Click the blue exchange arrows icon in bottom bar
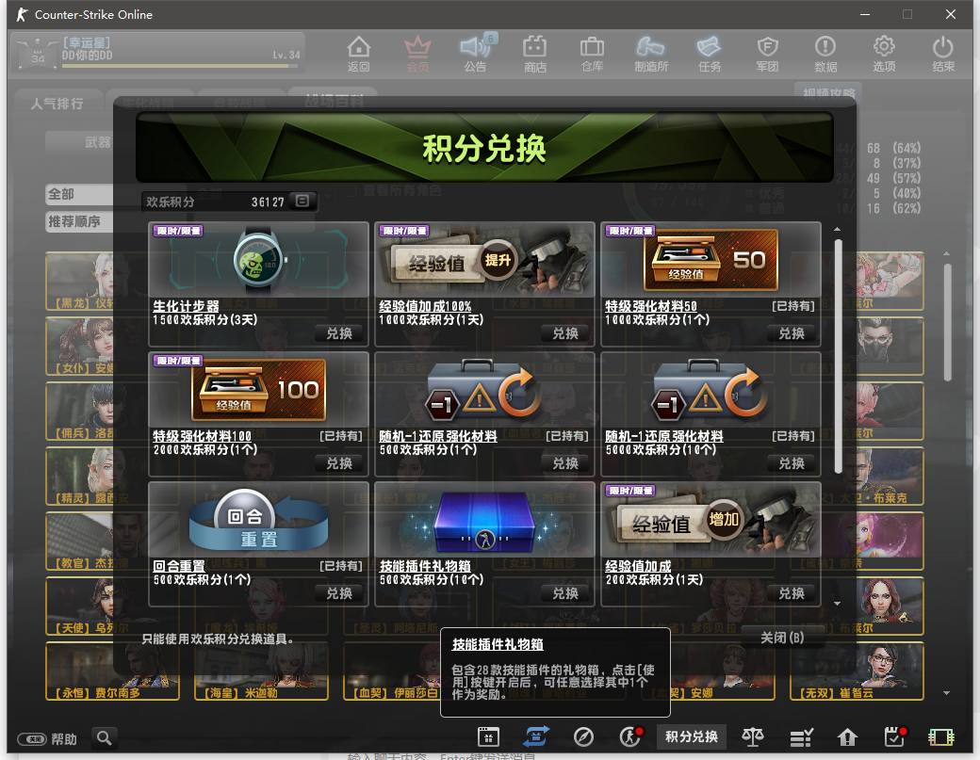The image size is (980, 760). pos(536,737)
